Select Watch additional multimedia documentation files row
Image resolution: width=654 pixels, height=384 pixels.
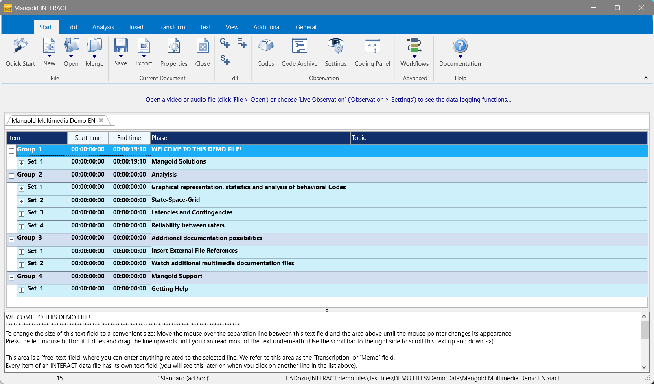(333, 264)
